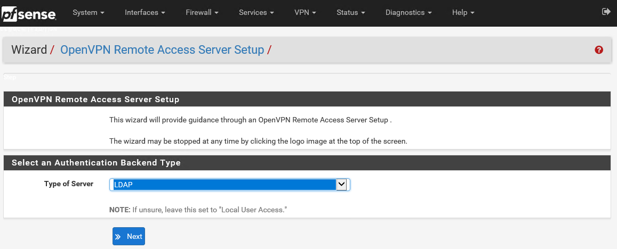617x249 pixels.
Task: Follow the OpenVPN Remote Access Server Setup breadcrumb link
Action: 162,50
